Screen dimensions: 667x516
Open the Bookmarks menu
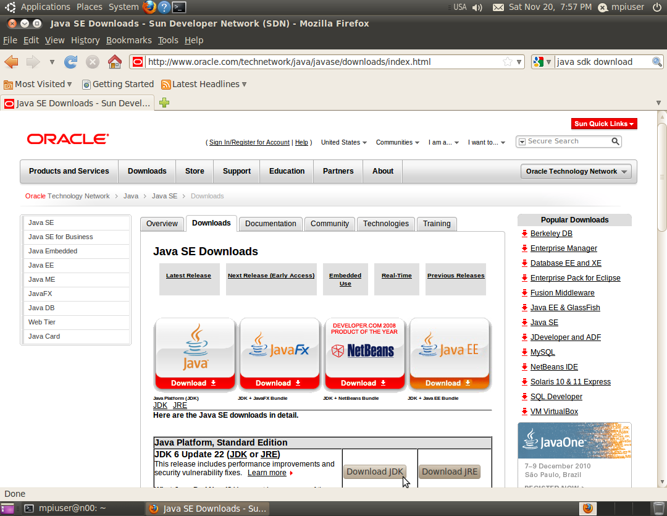click(129, 40)
